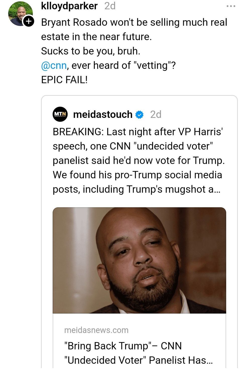Open the "Bring Back Trump" article headline
The image size is (246, 371).
pyautogui.click(x=123, y=346)
